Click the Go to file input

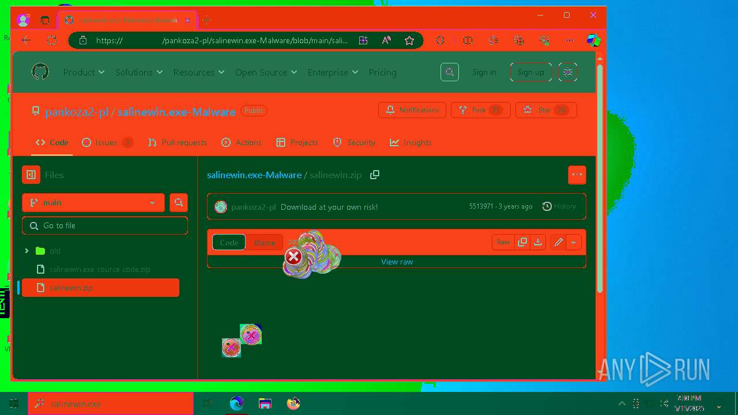click(x=105, y=225)
